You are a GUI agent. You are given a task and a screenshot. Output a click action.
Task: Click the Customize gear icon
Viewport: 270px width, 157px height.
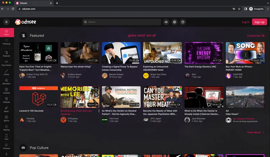click(263, 36)
